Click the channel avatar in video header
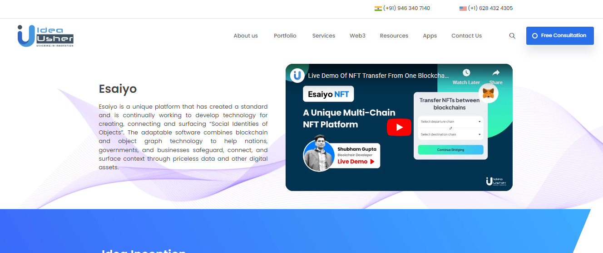Image resolution: width=603 pixels, height=253 pixels. pos(297,75)
